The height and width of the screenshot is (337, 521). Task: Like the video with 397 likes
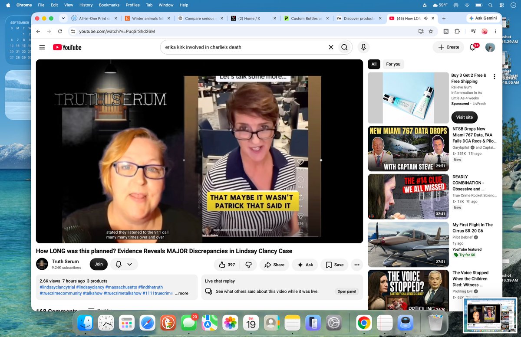click(x=228, y=265)
